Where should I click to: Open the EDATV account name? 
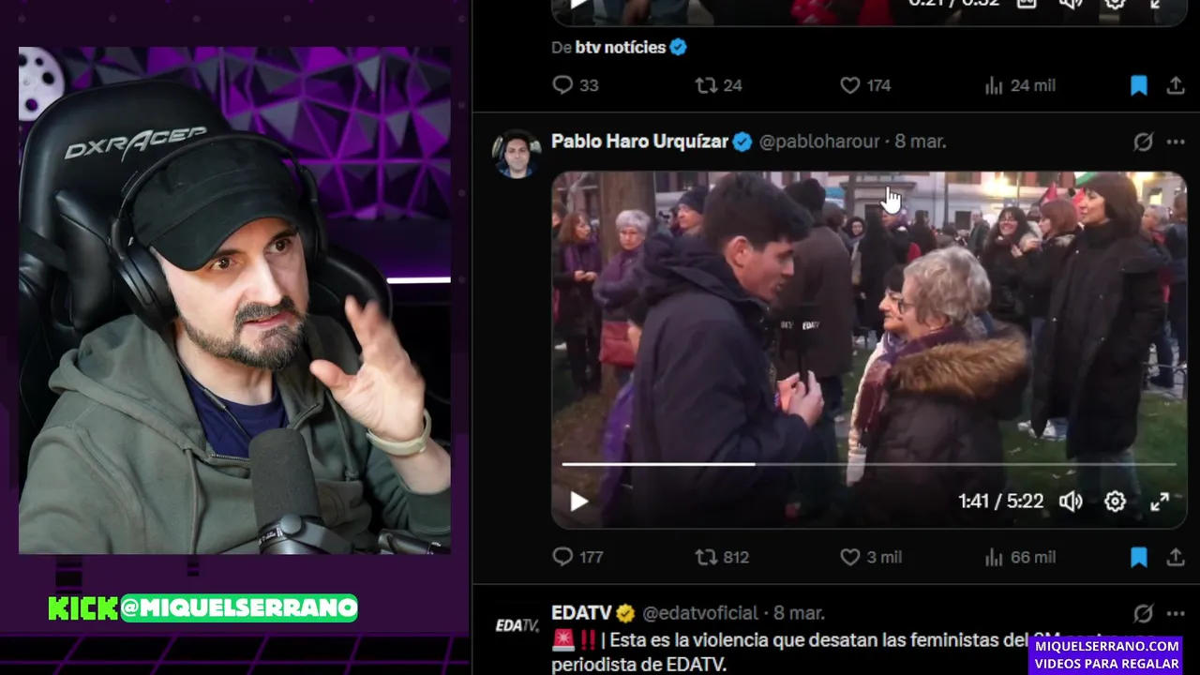click(581, 613)
